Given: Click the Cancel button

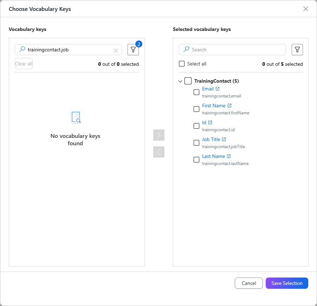Looking at the screenshot, I should coord(249,283).
